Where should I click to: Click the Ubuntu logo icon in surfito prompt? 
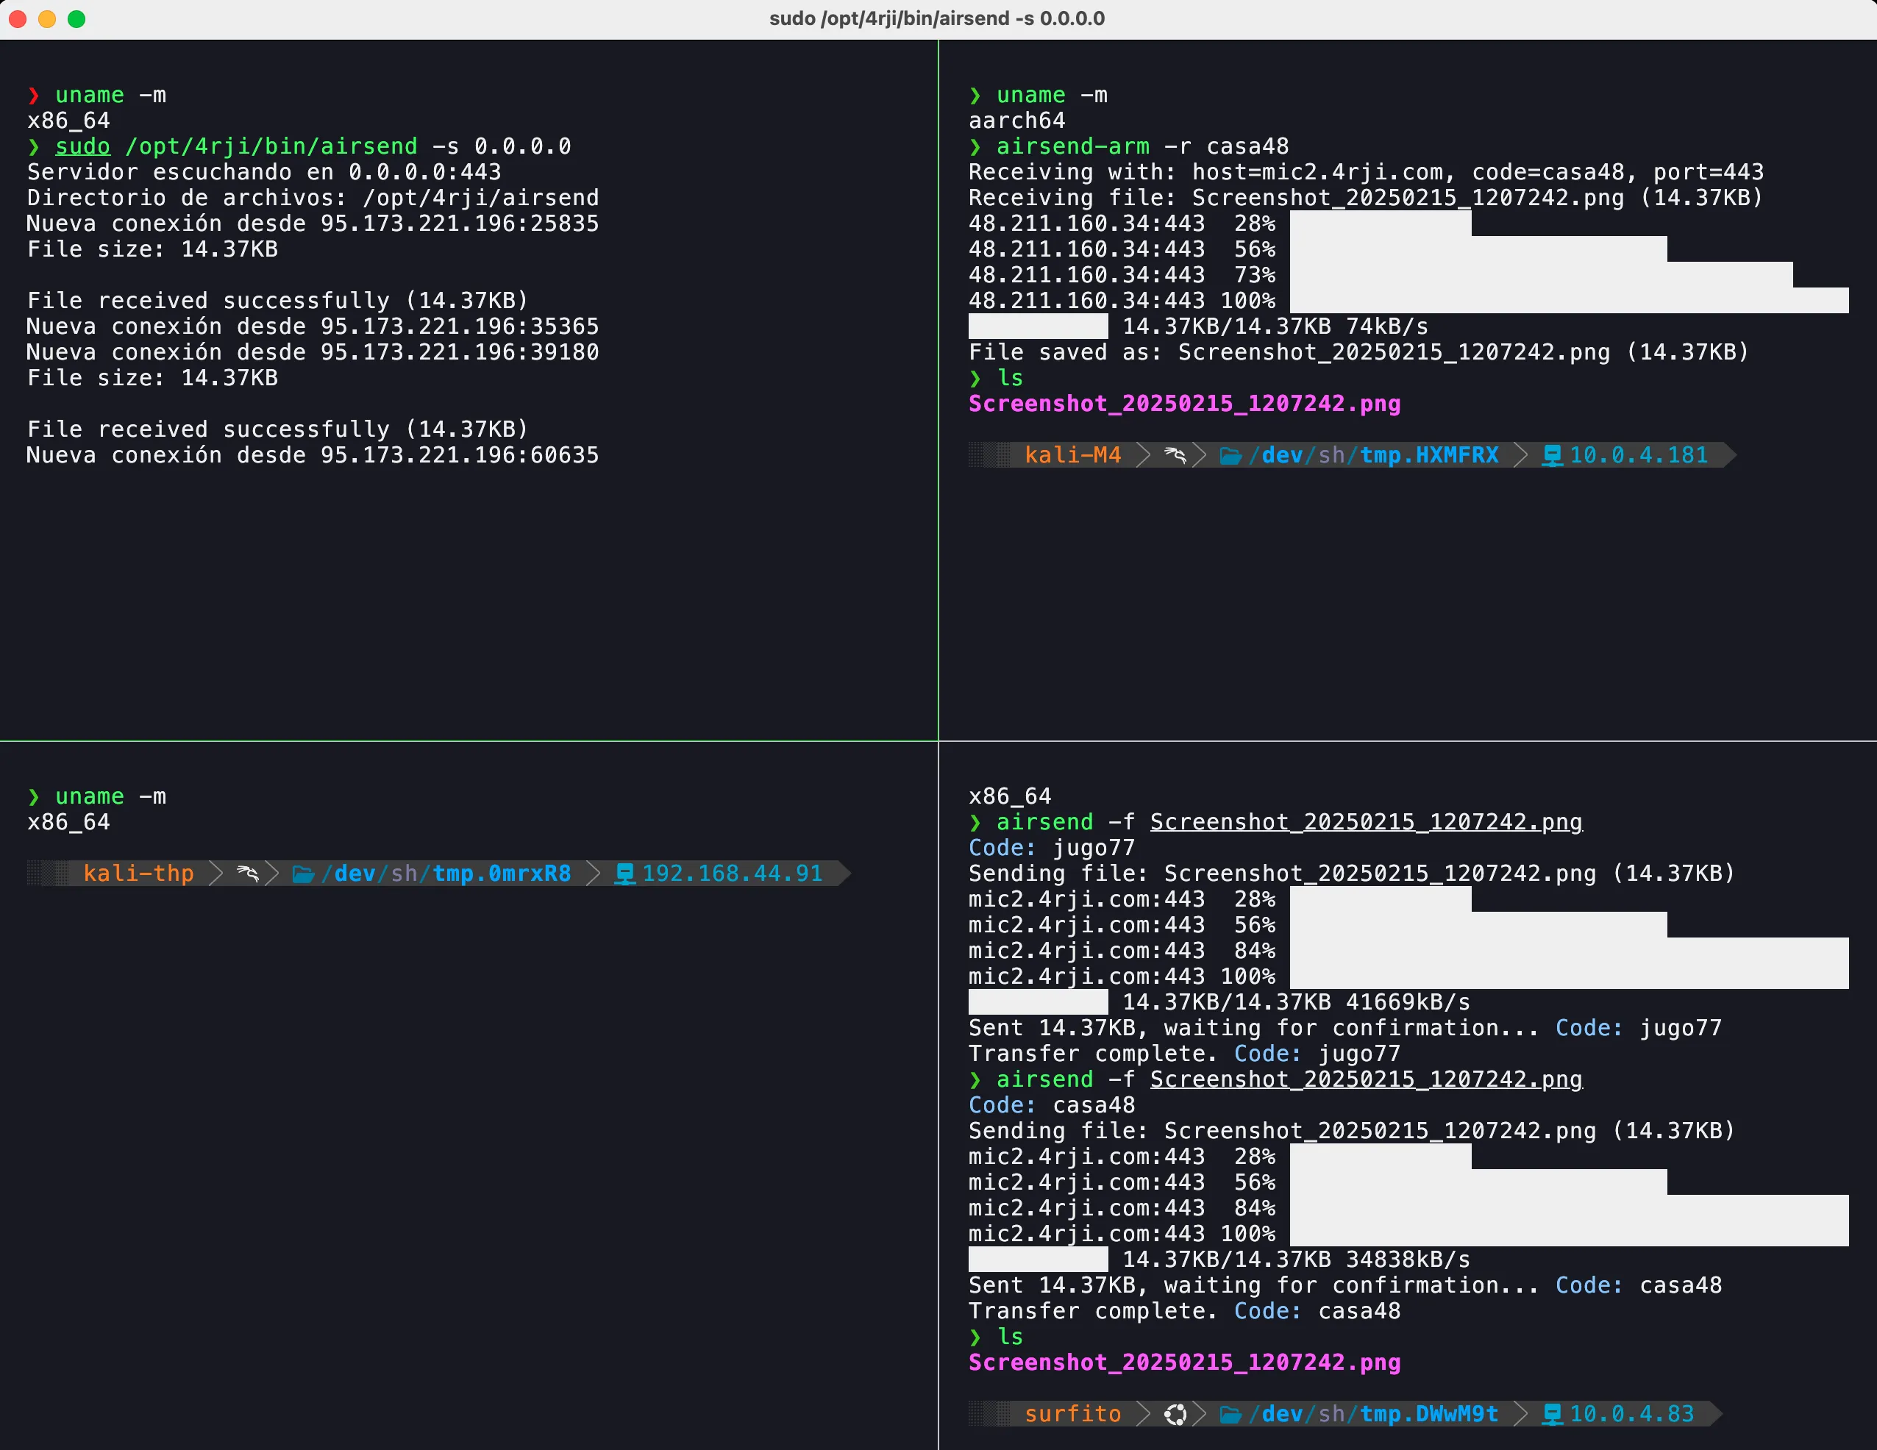[1175, 1414]
